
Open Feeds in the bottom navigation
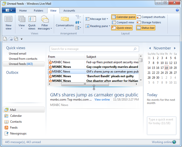14,127
